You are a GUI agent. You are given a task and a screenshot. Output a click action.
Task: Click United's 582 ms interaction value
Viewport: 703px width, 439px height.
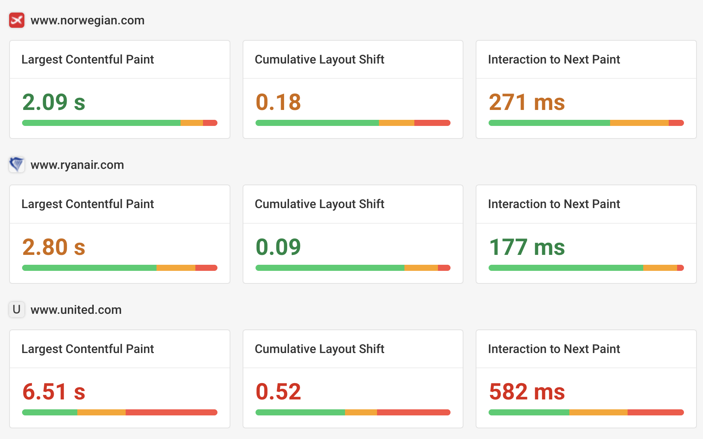527,391
